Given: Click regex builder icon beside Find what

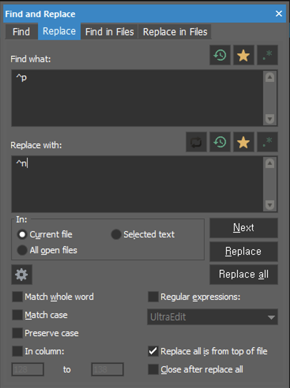Looking at the screenshot, I should [267, 55].
